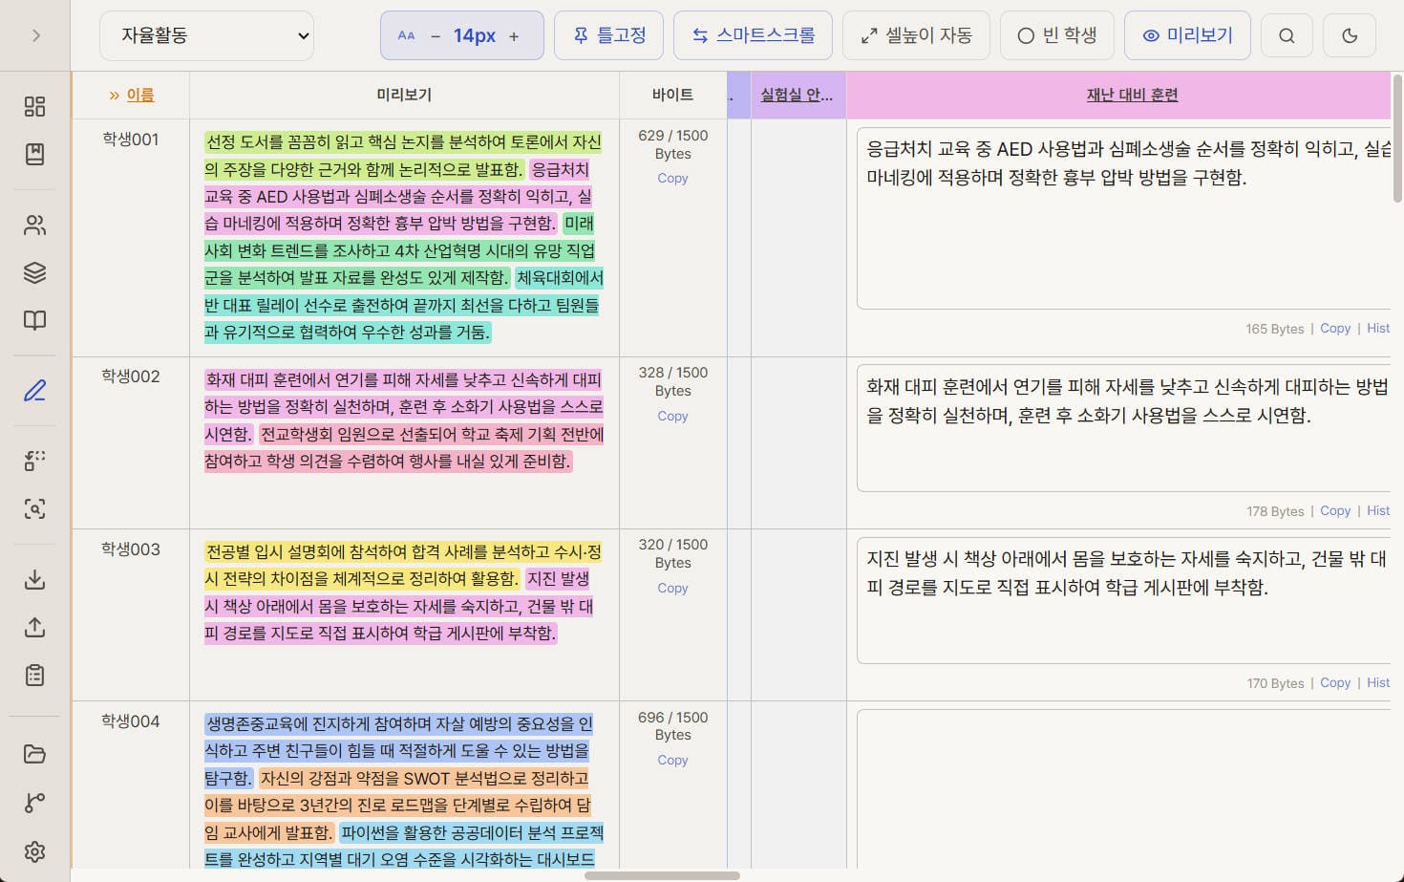Toggle 셀높이 자동 option
The image size is (1404, 882).
point(916,35)
